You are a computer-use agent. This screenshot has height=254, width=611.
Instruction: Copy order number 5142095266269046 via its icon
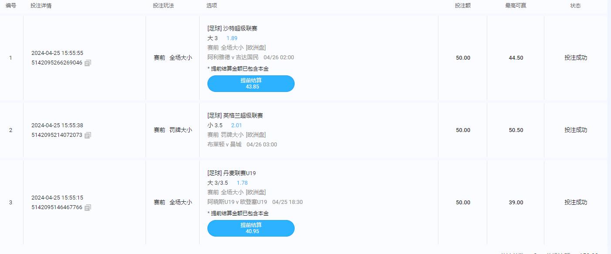tap(88, 63)
